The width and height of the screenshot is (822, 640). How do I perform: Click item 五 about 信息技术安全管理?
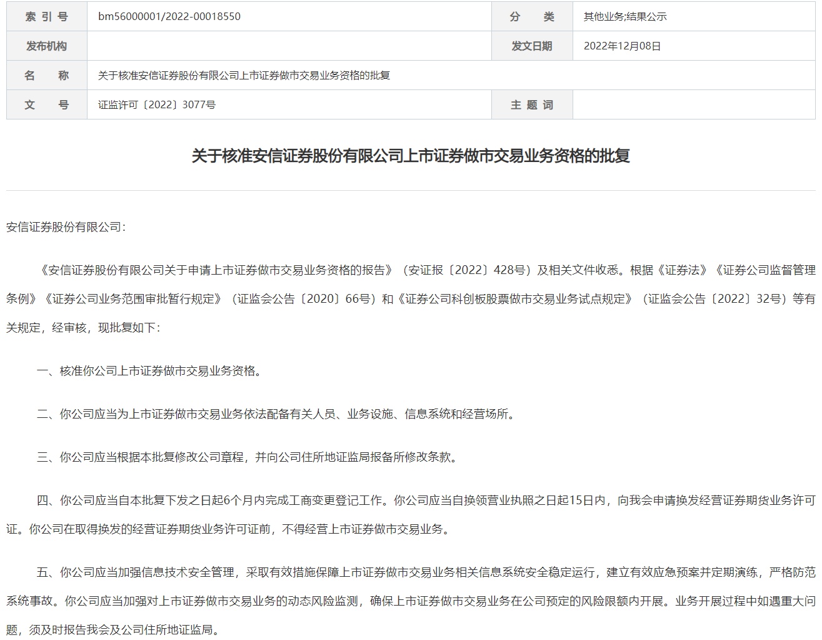tap(426, 572)
